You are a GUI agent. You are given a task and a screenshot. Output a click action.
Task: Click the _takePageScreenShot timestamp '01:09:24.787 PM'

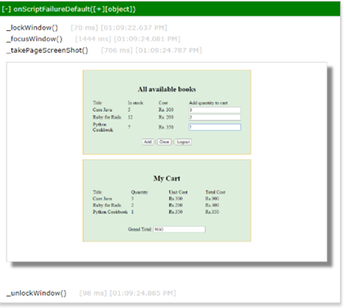pyautogui.click(x=168, y=50)
